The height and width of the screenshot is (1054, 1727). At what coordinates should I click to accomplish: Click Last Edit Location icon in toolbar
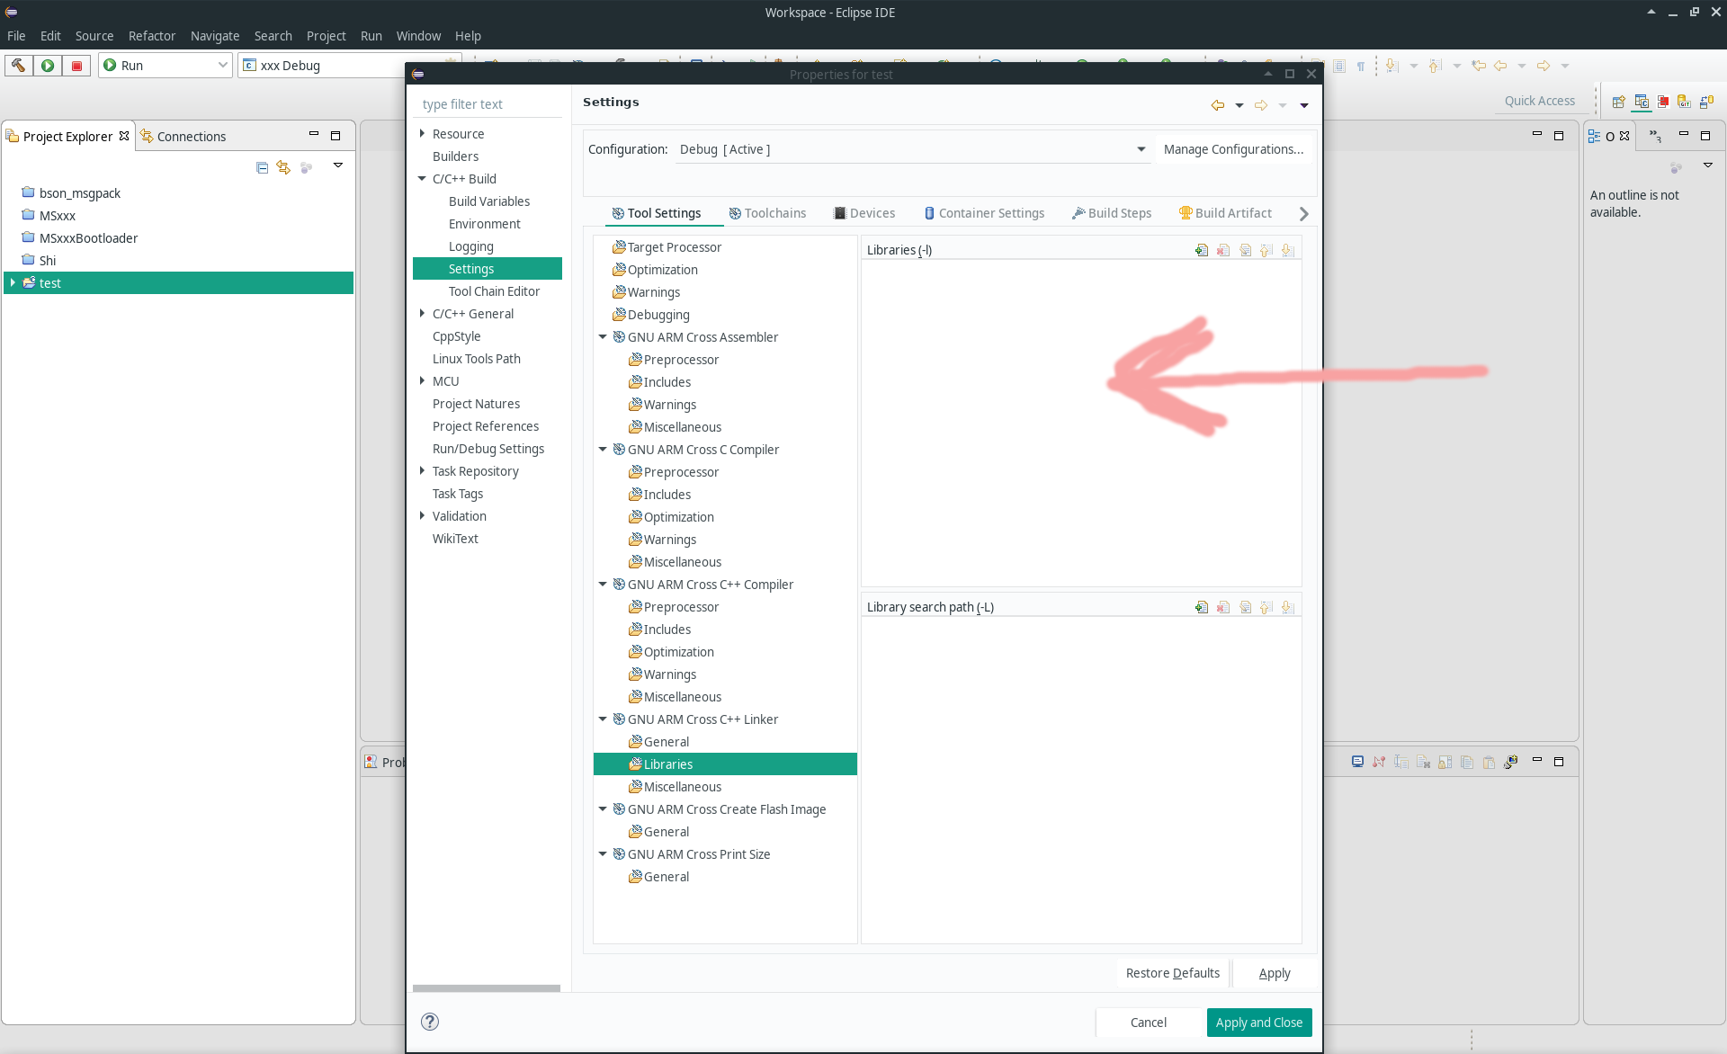pos(1478,66)
